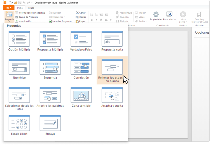Select the Respuesta Múltiple question type

[50, 41]
